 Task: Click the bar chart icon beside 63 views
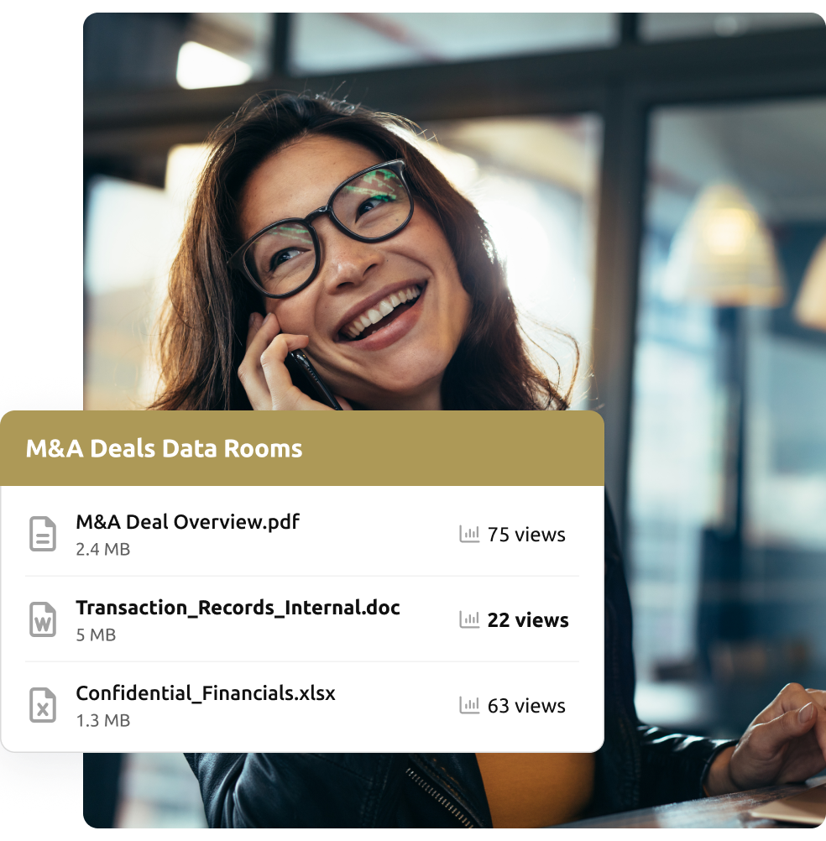pos(469,705)
